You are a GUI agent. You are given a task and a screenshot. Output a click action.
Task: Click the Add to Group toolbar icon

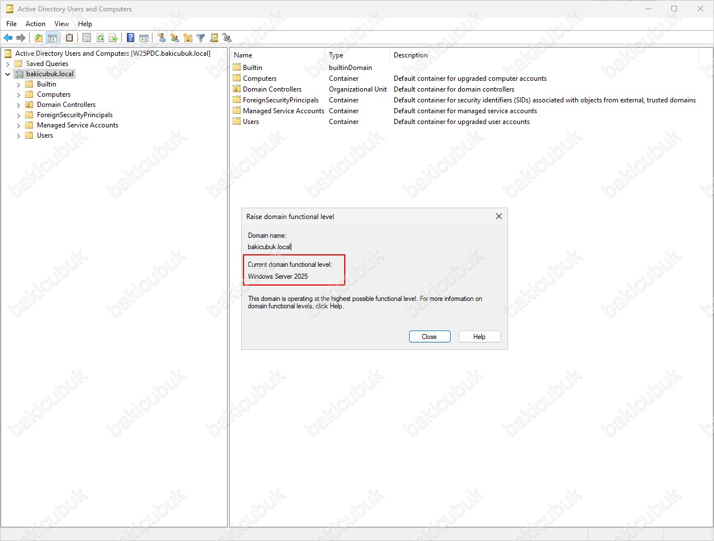[x=227, y=38]
